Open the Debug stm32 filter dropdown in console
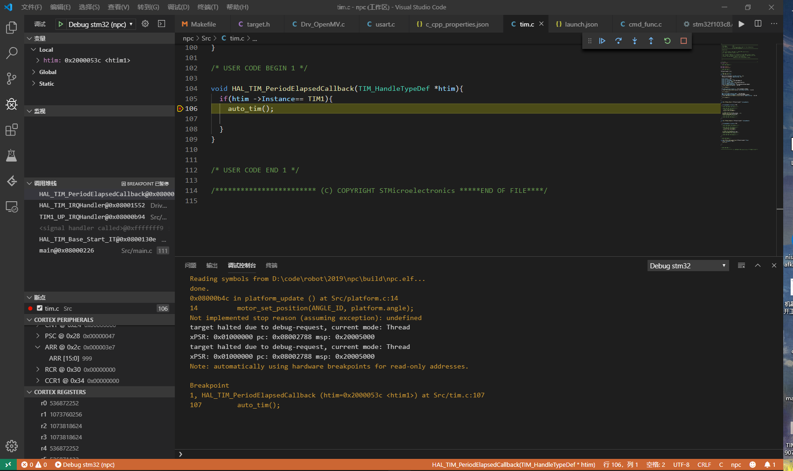This screenshot has height=471, width=793. pyautogui.click(x=688, y=266)
